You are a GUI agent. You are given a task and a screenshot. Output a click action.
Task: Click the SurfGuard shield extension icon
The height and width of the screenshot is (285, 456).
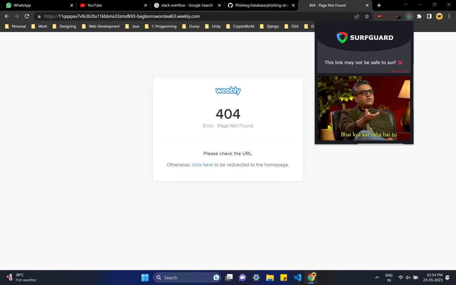coord(409,16)
